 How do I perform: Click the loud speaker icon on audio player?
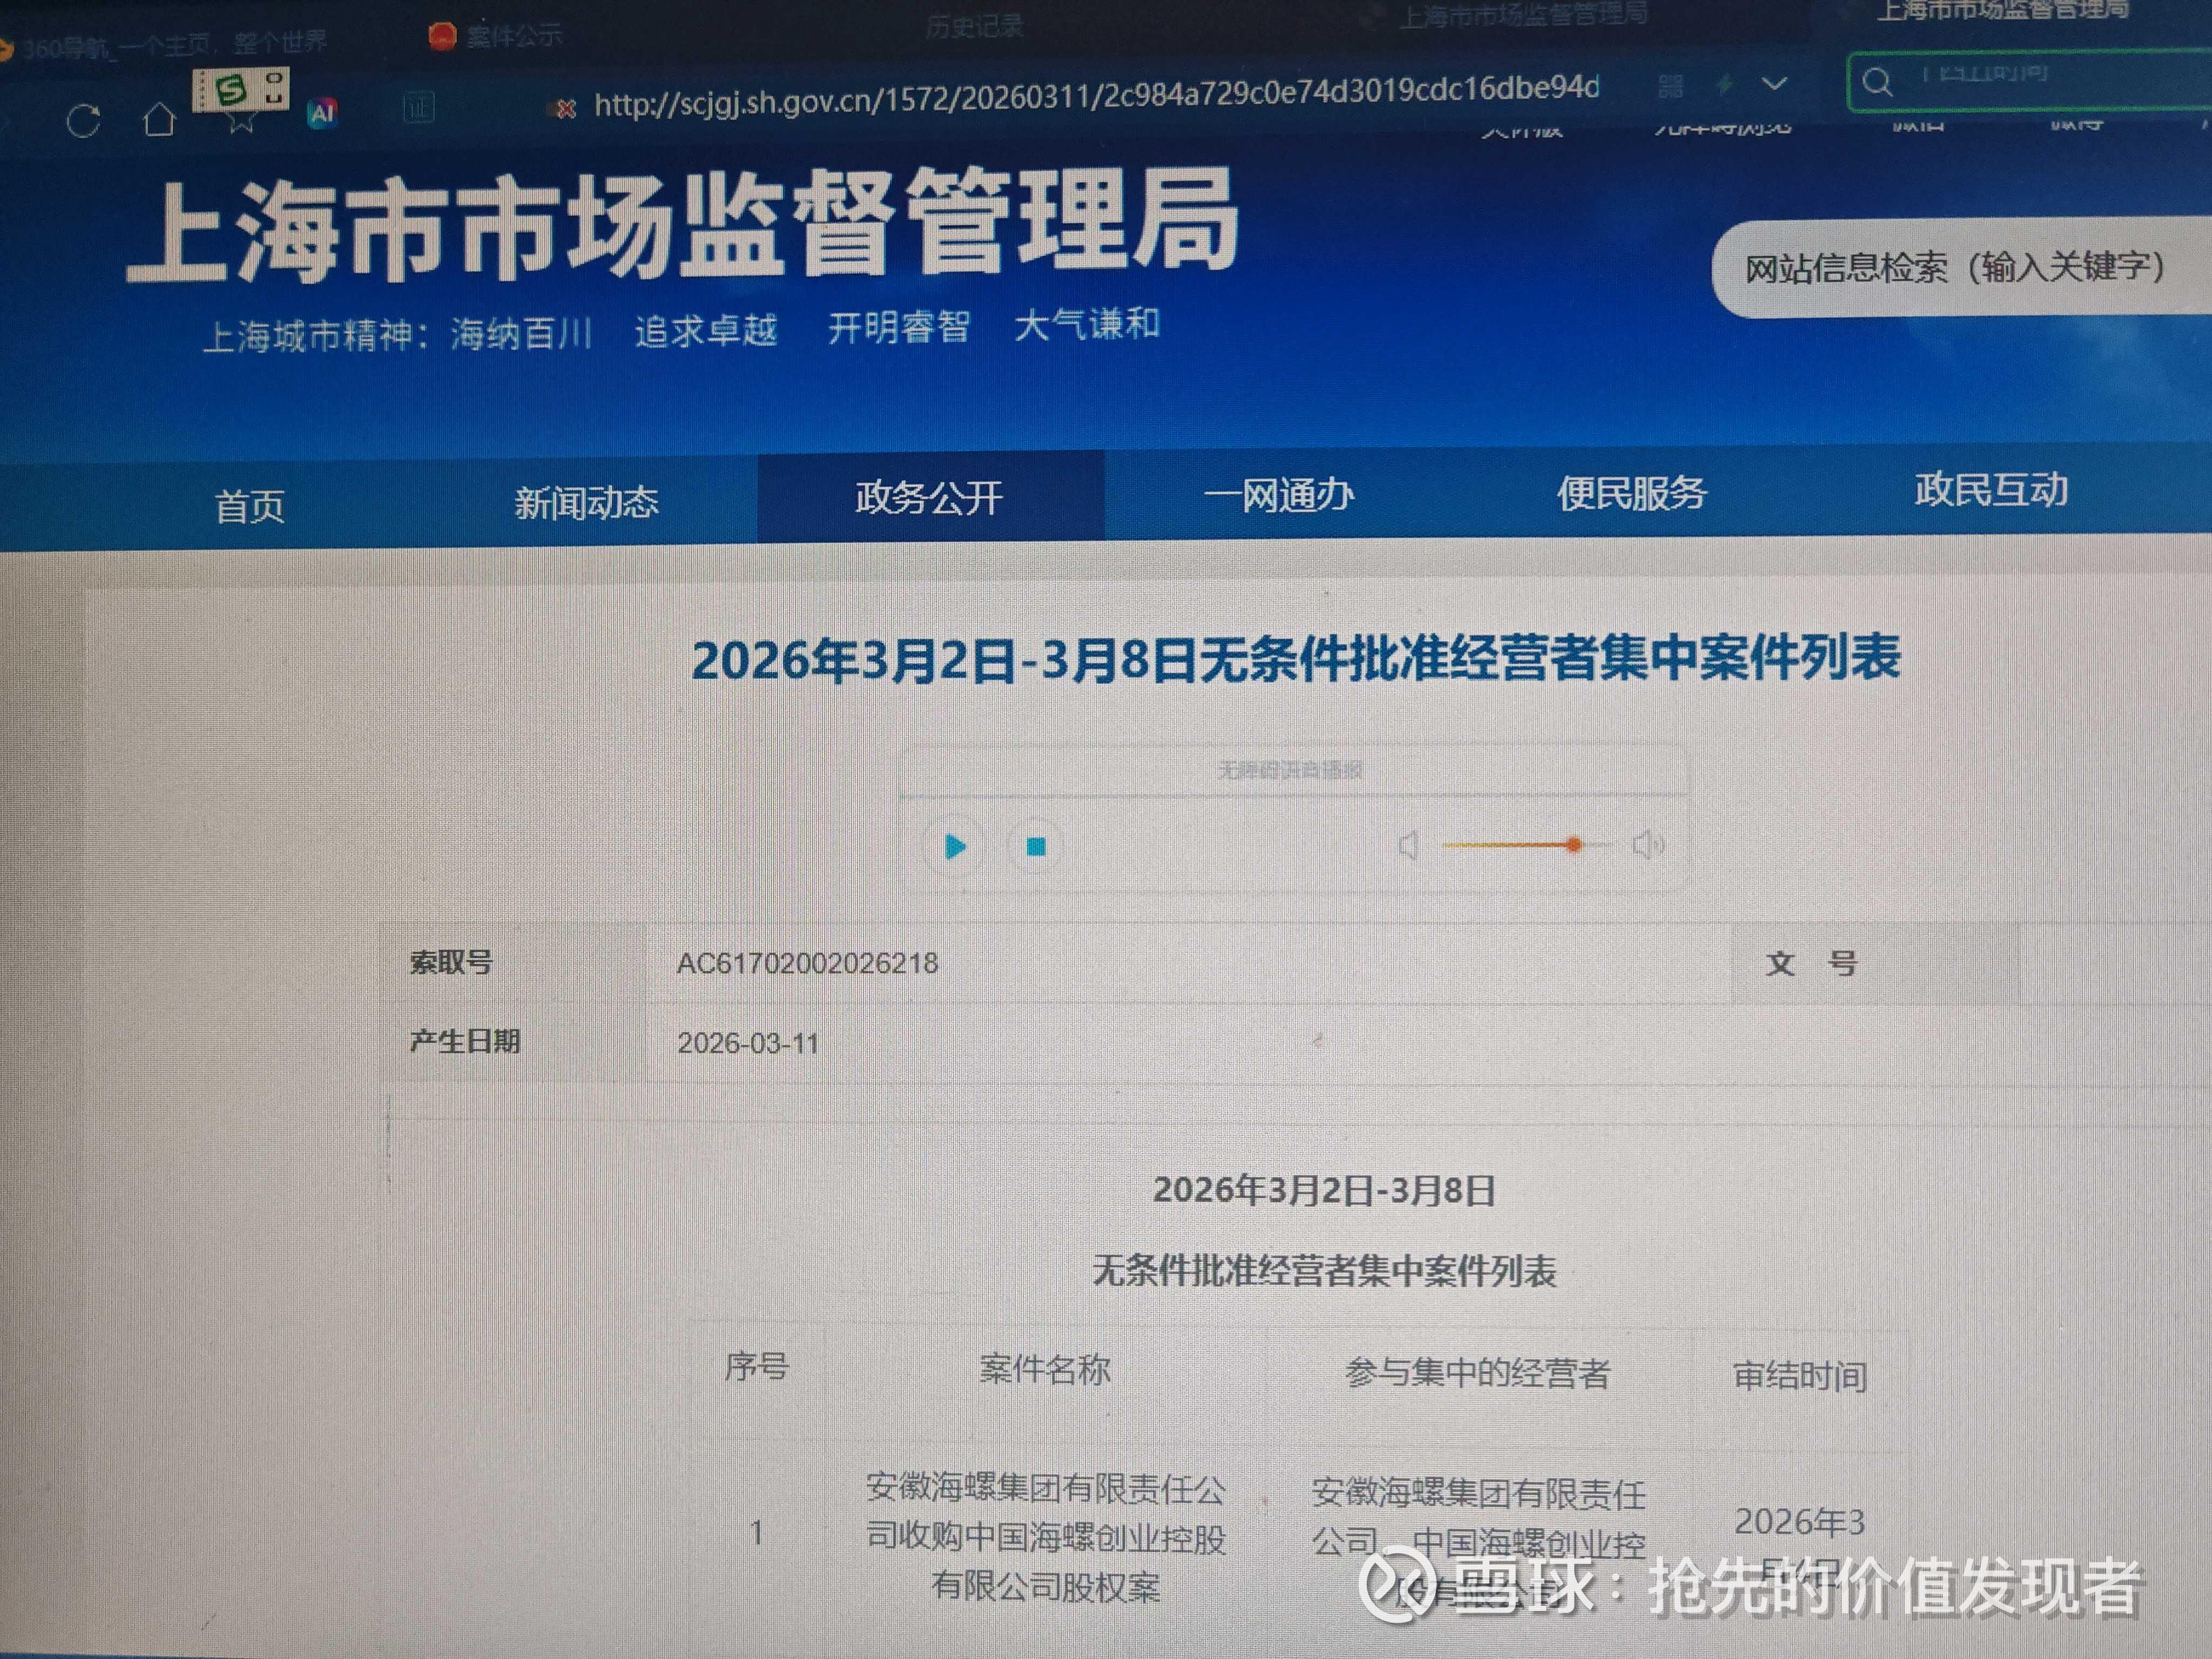point(1647,845)
